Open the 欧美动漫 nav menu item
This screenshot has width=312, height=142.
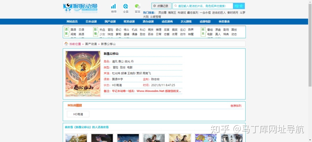pyautogui.click(x=129, y=22)
